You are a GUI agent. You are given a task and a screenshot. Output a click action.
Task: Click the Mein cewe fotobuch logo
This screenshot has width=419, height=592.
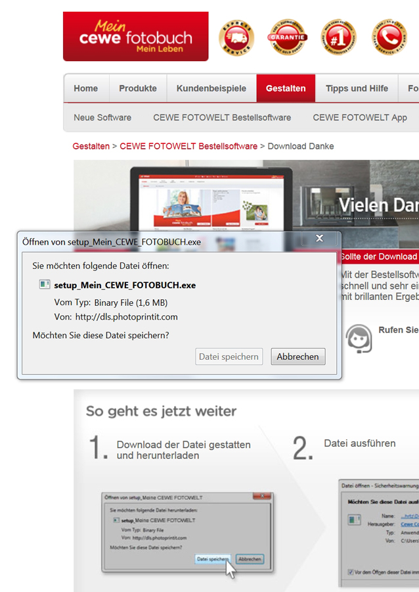pyautogui.click(x=136, y=36)
